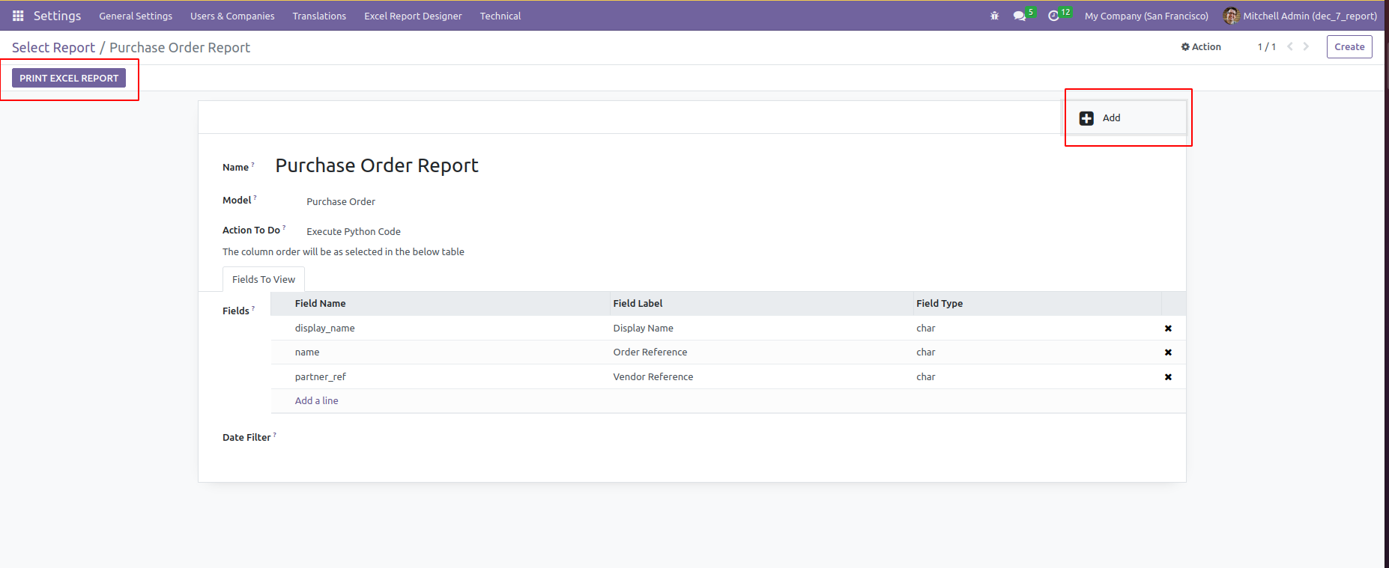Open the activities clock icon
The height and width of the screenshot is (568, 1389).
coord(1053,16)
